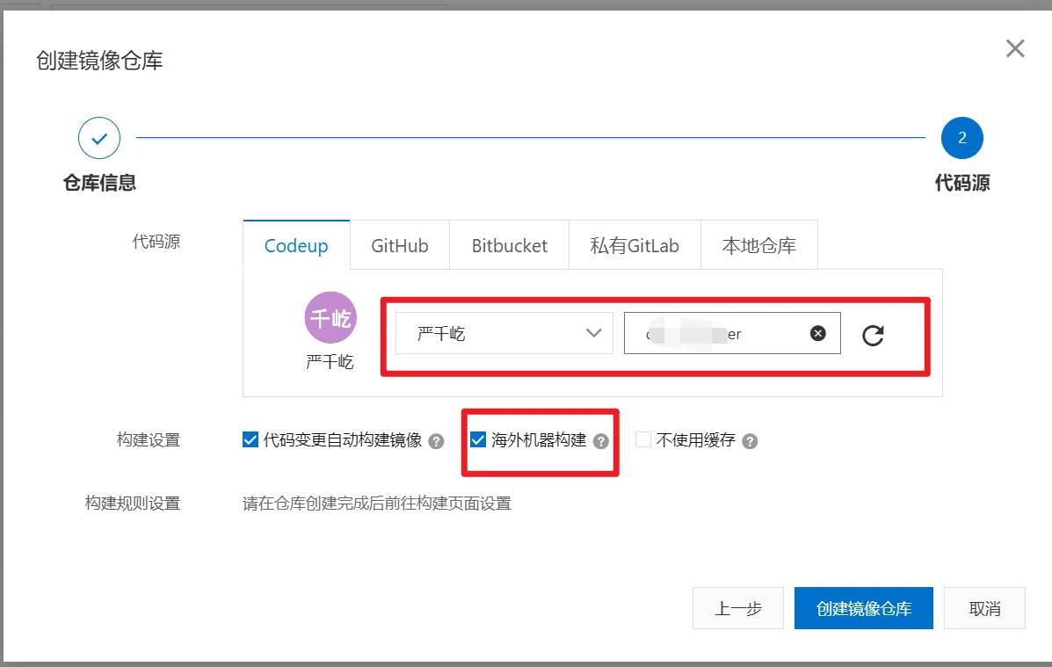Viewport: 1052px width, 667px height.
Task: Click the step 2 代码源 circle
Action: coord(961,138)
